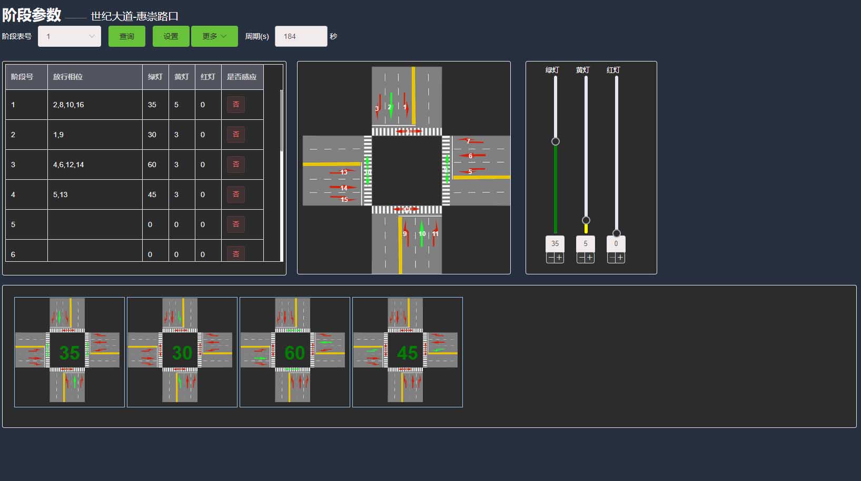861x481 pixels.
Task: Select green phase 10 arrow on south approach
Action: 422,233
